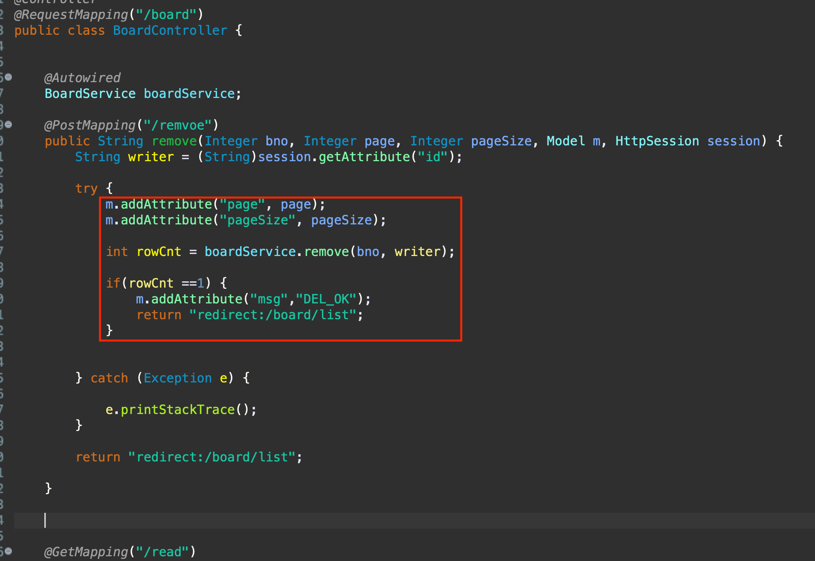Collapse the fold marker beside @Autowired
815x561 pixels.
(8, 77)
